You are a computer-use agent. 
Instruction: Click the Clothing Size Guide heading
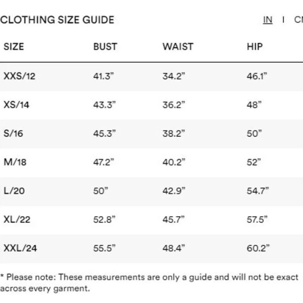57,20
